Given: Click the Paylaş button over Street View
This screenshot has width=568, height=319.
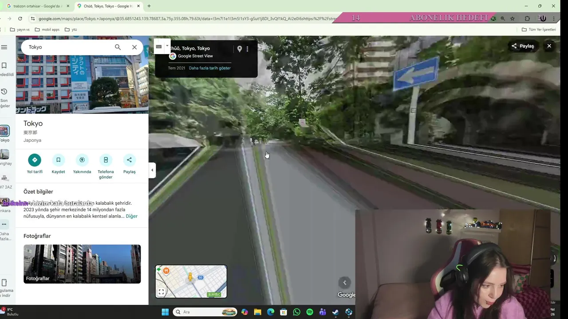Looking at the screenshot, I should click(523, 46).
